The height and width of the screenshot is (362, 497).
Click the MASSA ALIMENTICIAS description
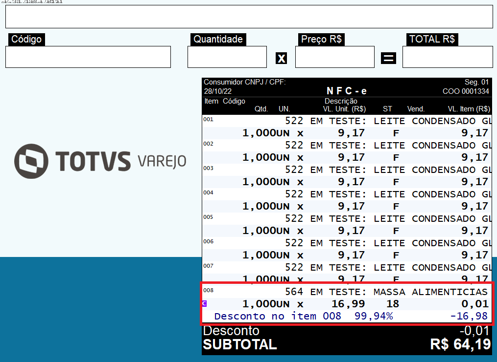coord(430,292)
